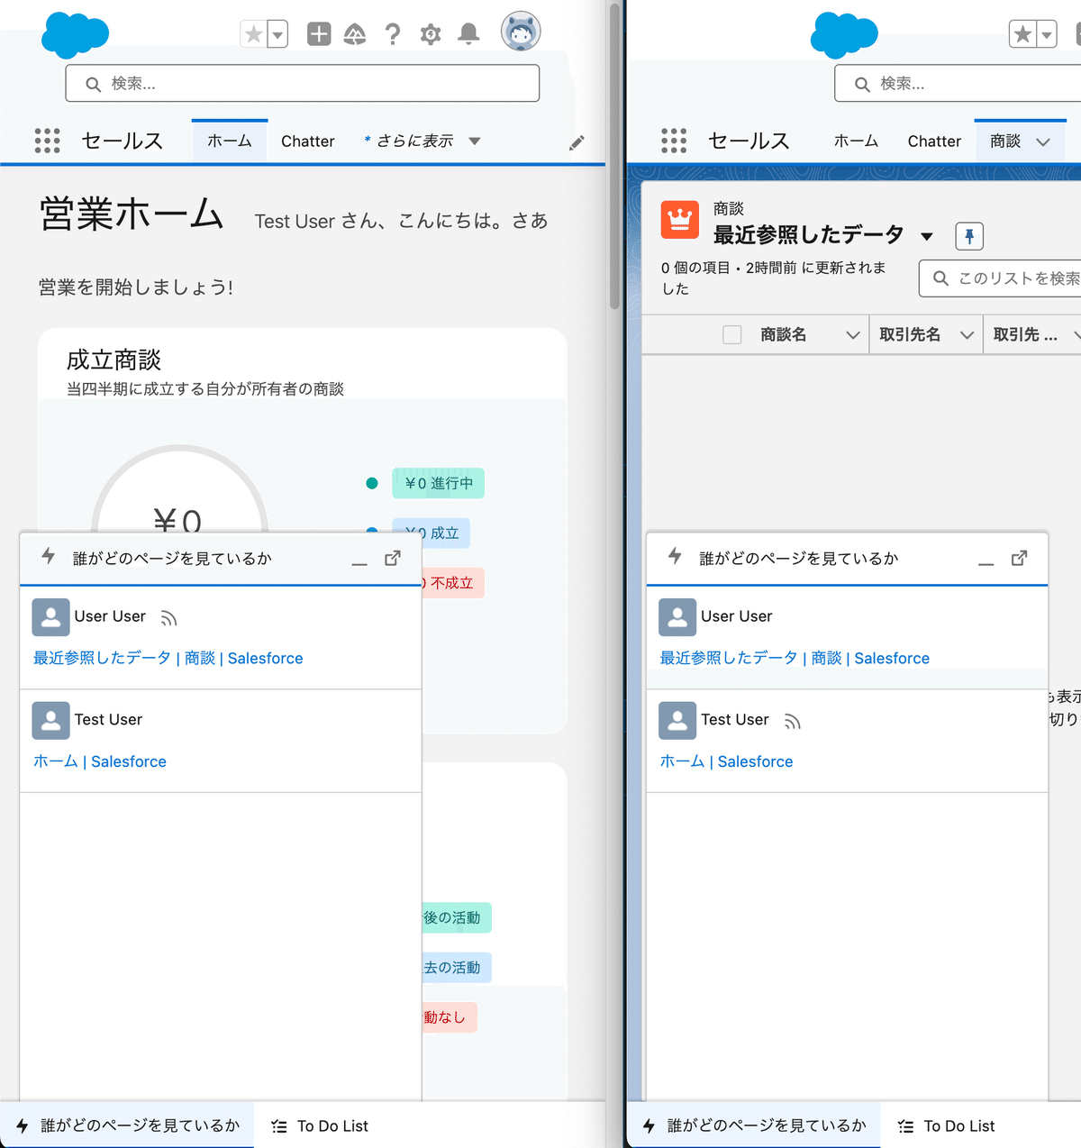Click lightning icon in left panel header
This screenshot has height=1148, width=1081.
[x=49, y=556]
